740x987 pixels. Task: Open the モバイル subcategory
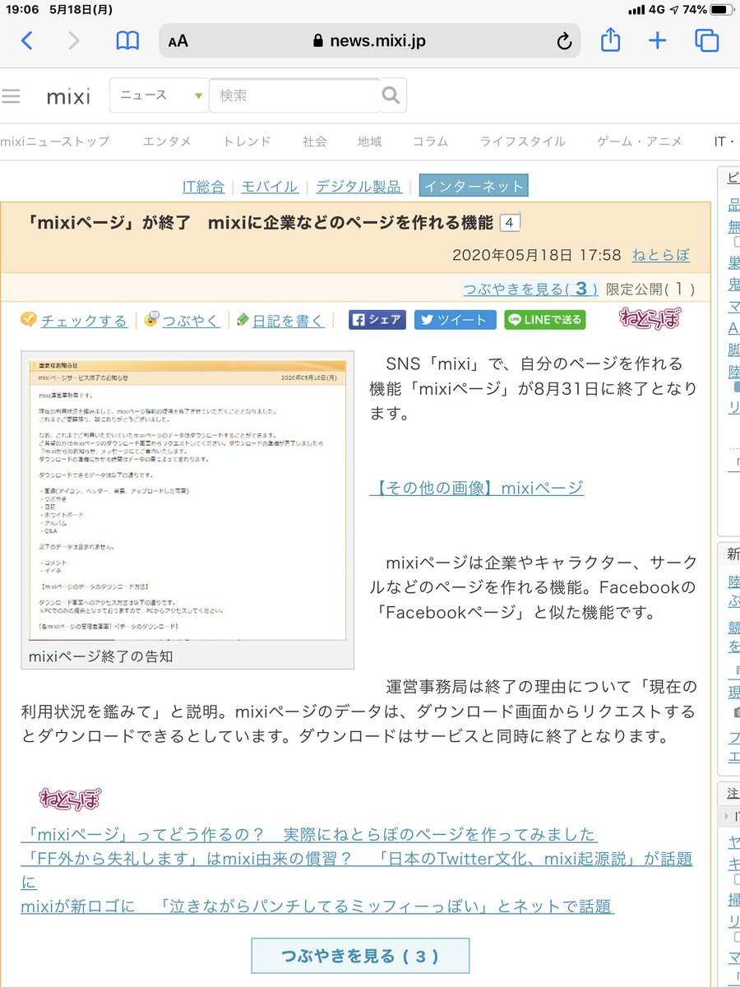[x=270, y=187]
